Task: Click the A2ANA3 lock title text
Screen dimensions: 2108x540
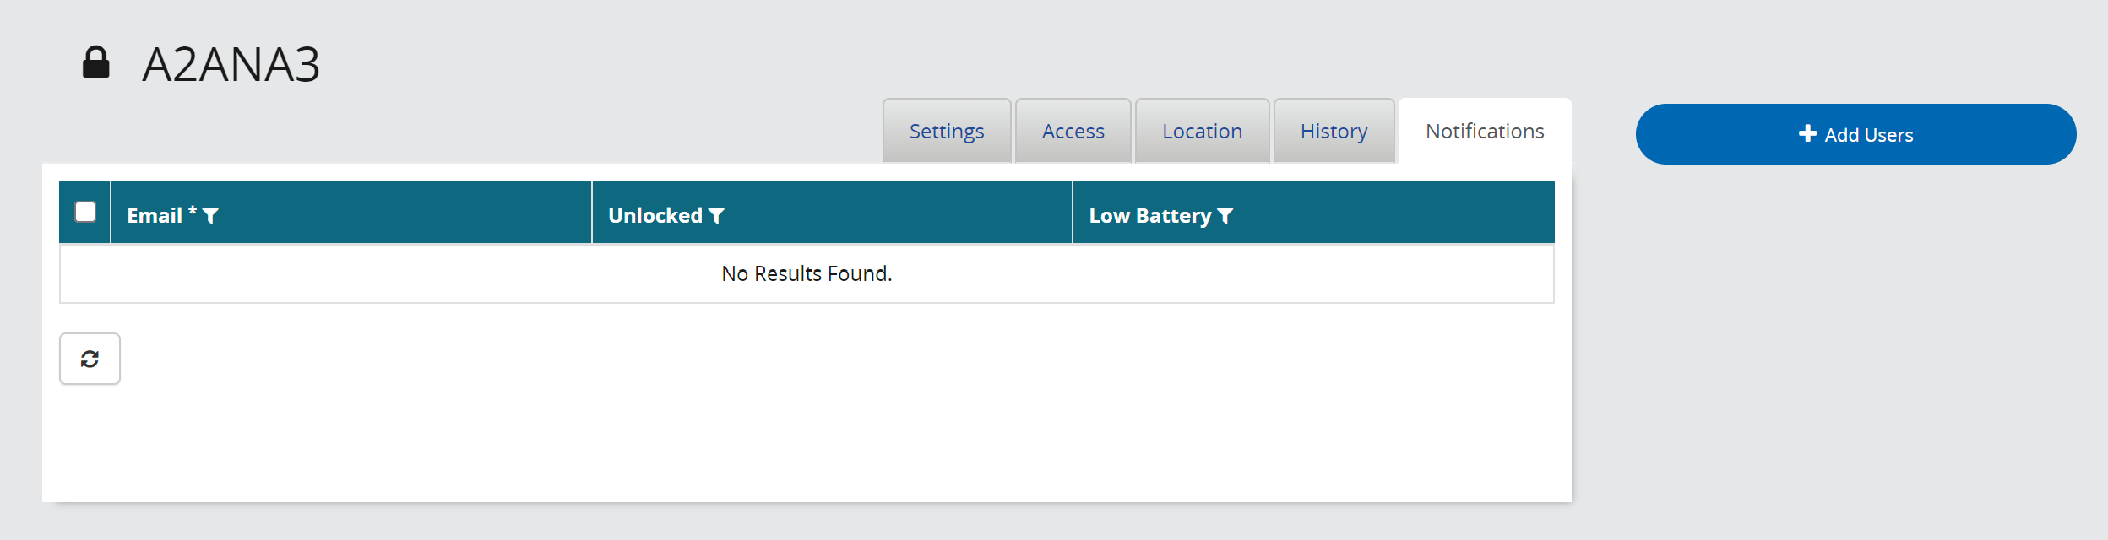Action: click(231, 65)
